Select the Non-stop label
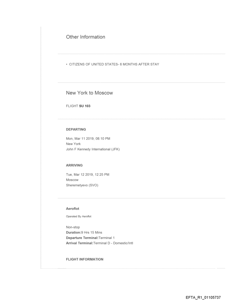Screen dimensions: 228x300 click(73, 227)
